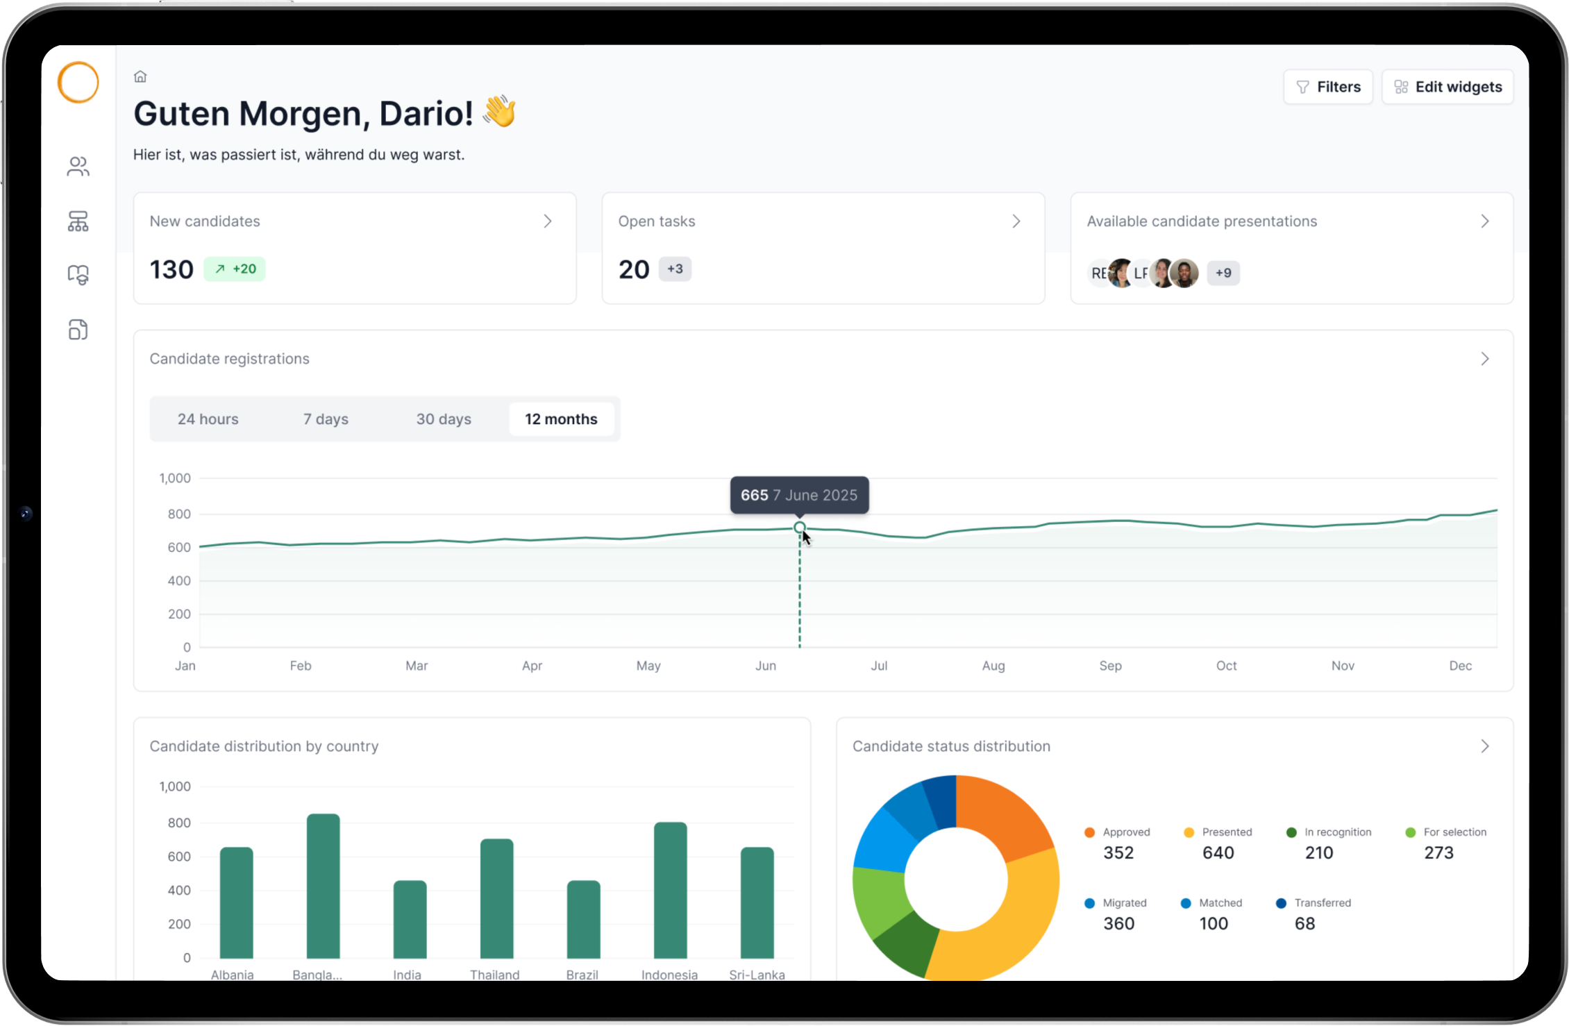The image size is (1569, 1026).
Task: Click the 665 7 June 2025 tooltip
Action: pos(799,495)
